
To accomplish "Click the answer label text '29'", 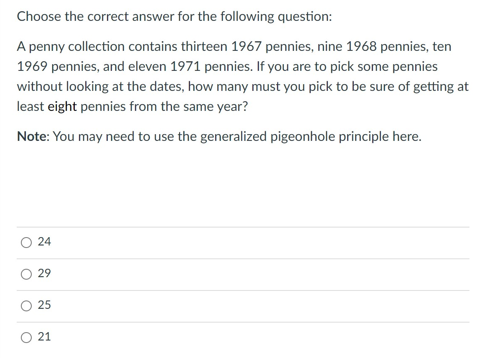I will pos(44,273).
